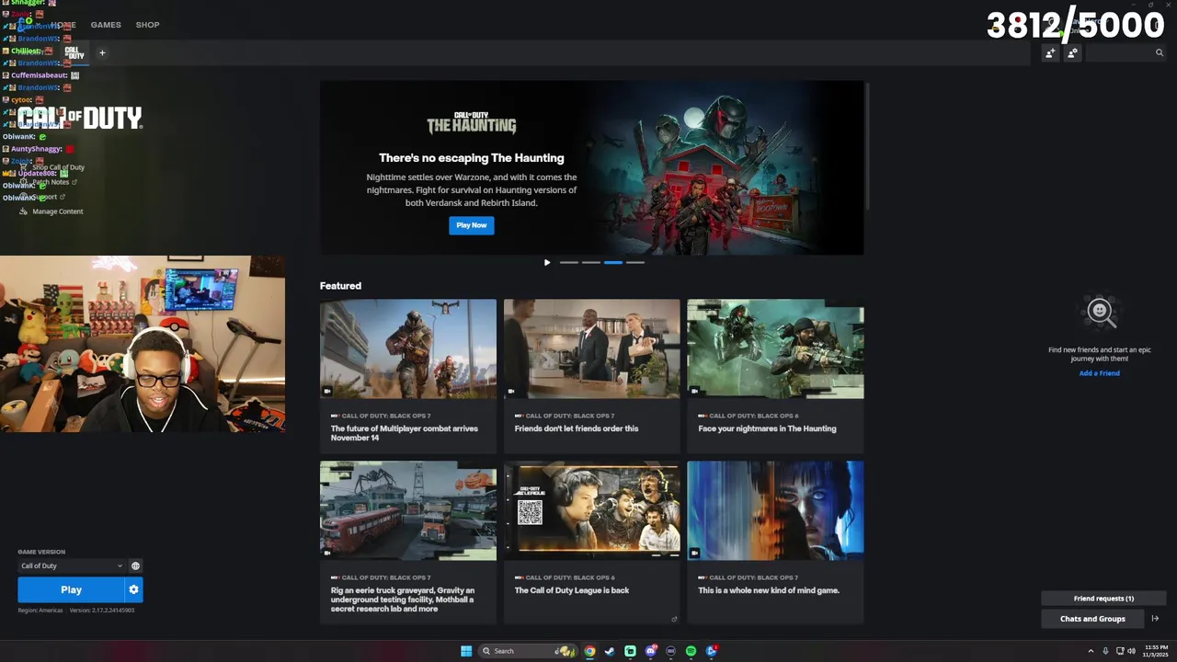Open the network tray icon

(x=1120, y=651)
